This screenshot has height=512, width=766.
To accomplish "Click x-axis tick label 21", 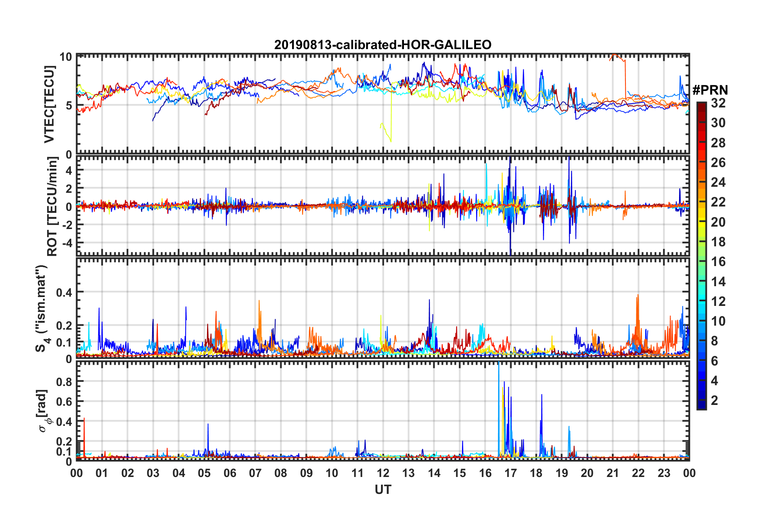I will 613,473.
